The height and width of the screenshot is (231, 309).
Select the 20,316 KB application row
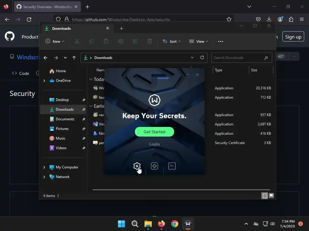(x=181, y=88)
